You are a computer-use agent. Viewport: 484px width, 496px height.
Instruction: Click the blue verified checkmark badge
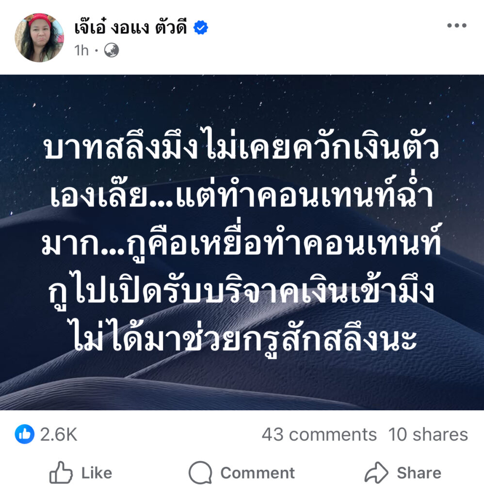click(x=201, y=28)
